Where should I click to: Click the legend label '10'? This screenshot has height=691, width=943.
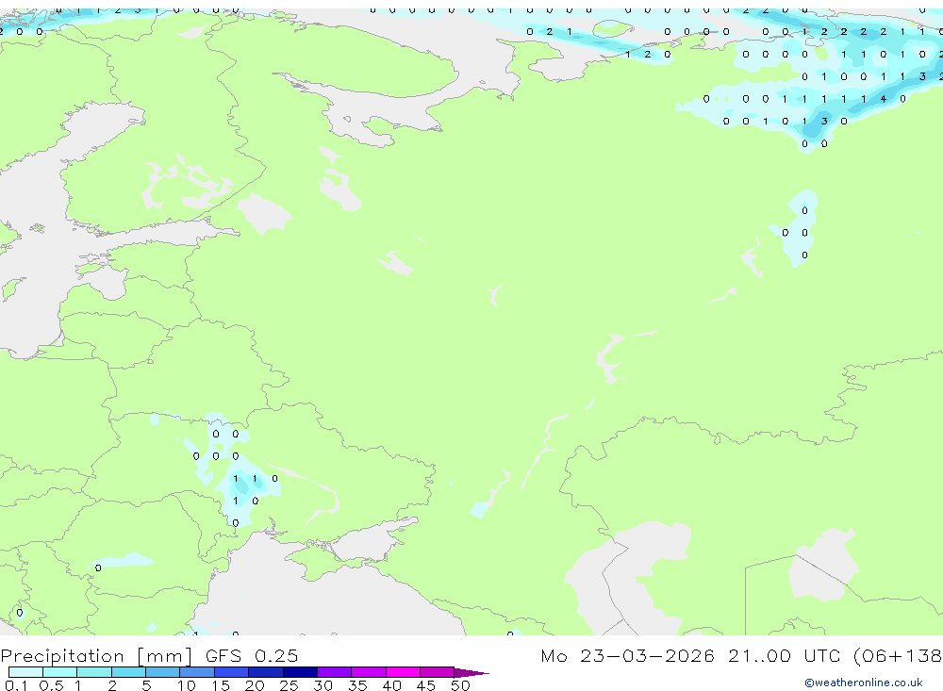[x=187, y=685]
